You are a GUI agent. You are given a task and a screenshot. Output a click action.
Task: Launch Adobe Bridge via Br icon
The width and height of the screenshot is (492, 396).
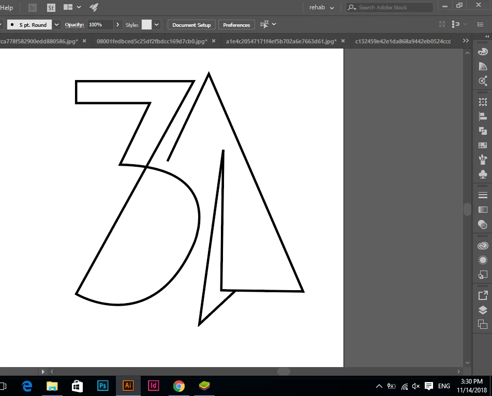pos(33,8)
